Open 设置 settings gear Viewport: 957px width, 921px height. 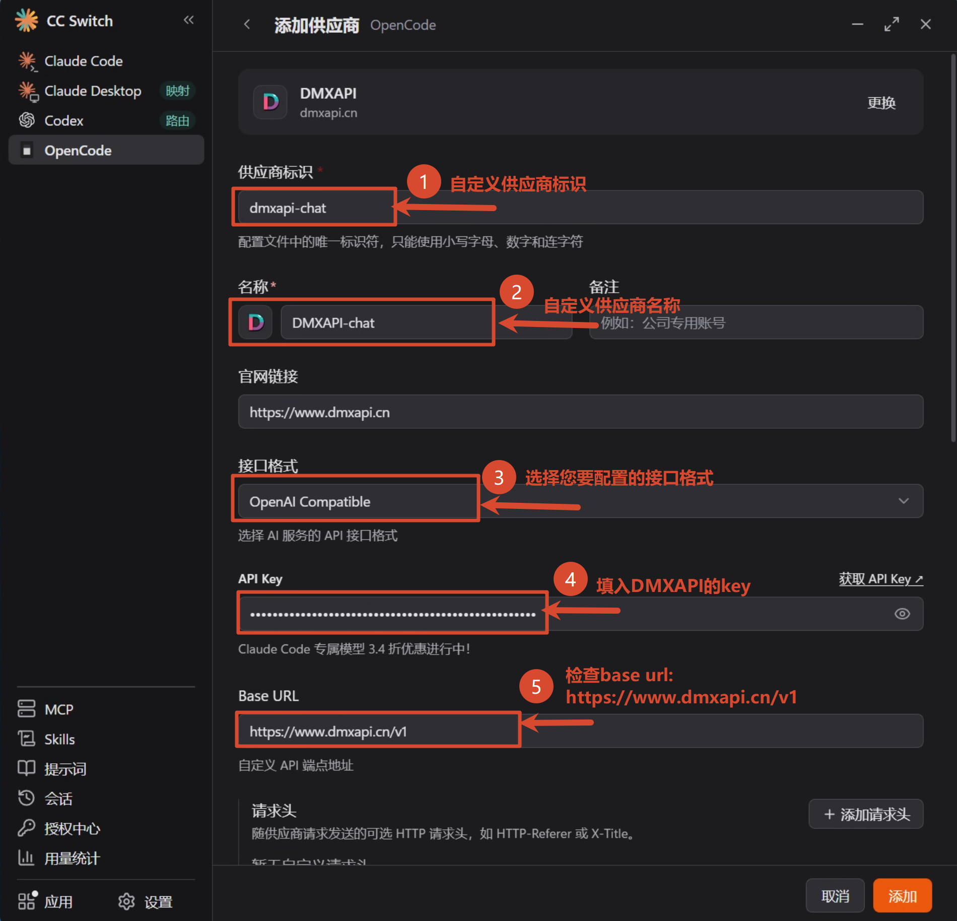[x=145, y=901]
